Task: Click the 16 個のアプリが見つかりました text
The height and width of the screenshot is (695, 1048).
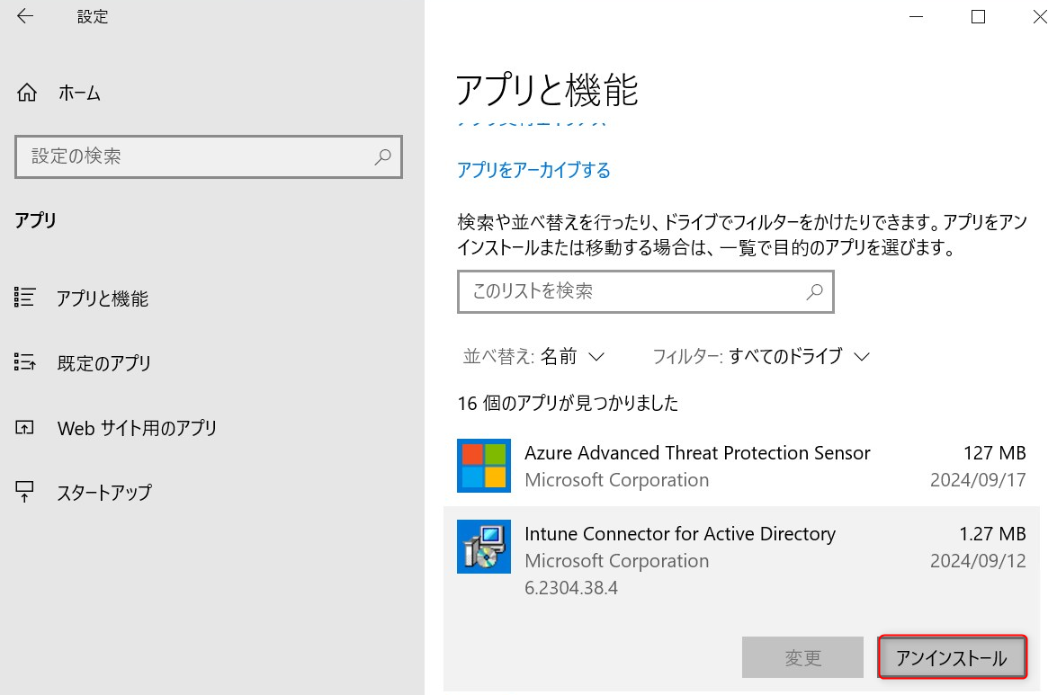Action: coord(569,403)
